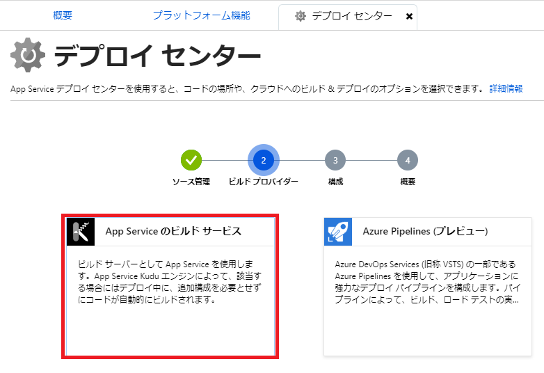
Task: Choose App Service のビルド サービス card title
Action: pos(173,231)
